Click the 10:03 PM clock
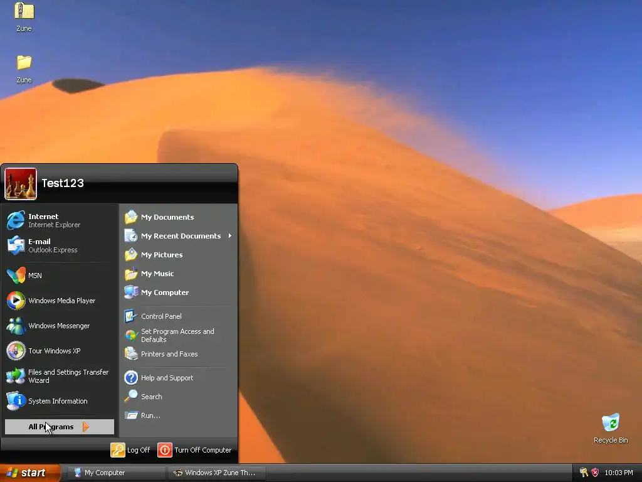Image resolution: width=642 pixels, height=482 pixels. click(x=619, y=473)
